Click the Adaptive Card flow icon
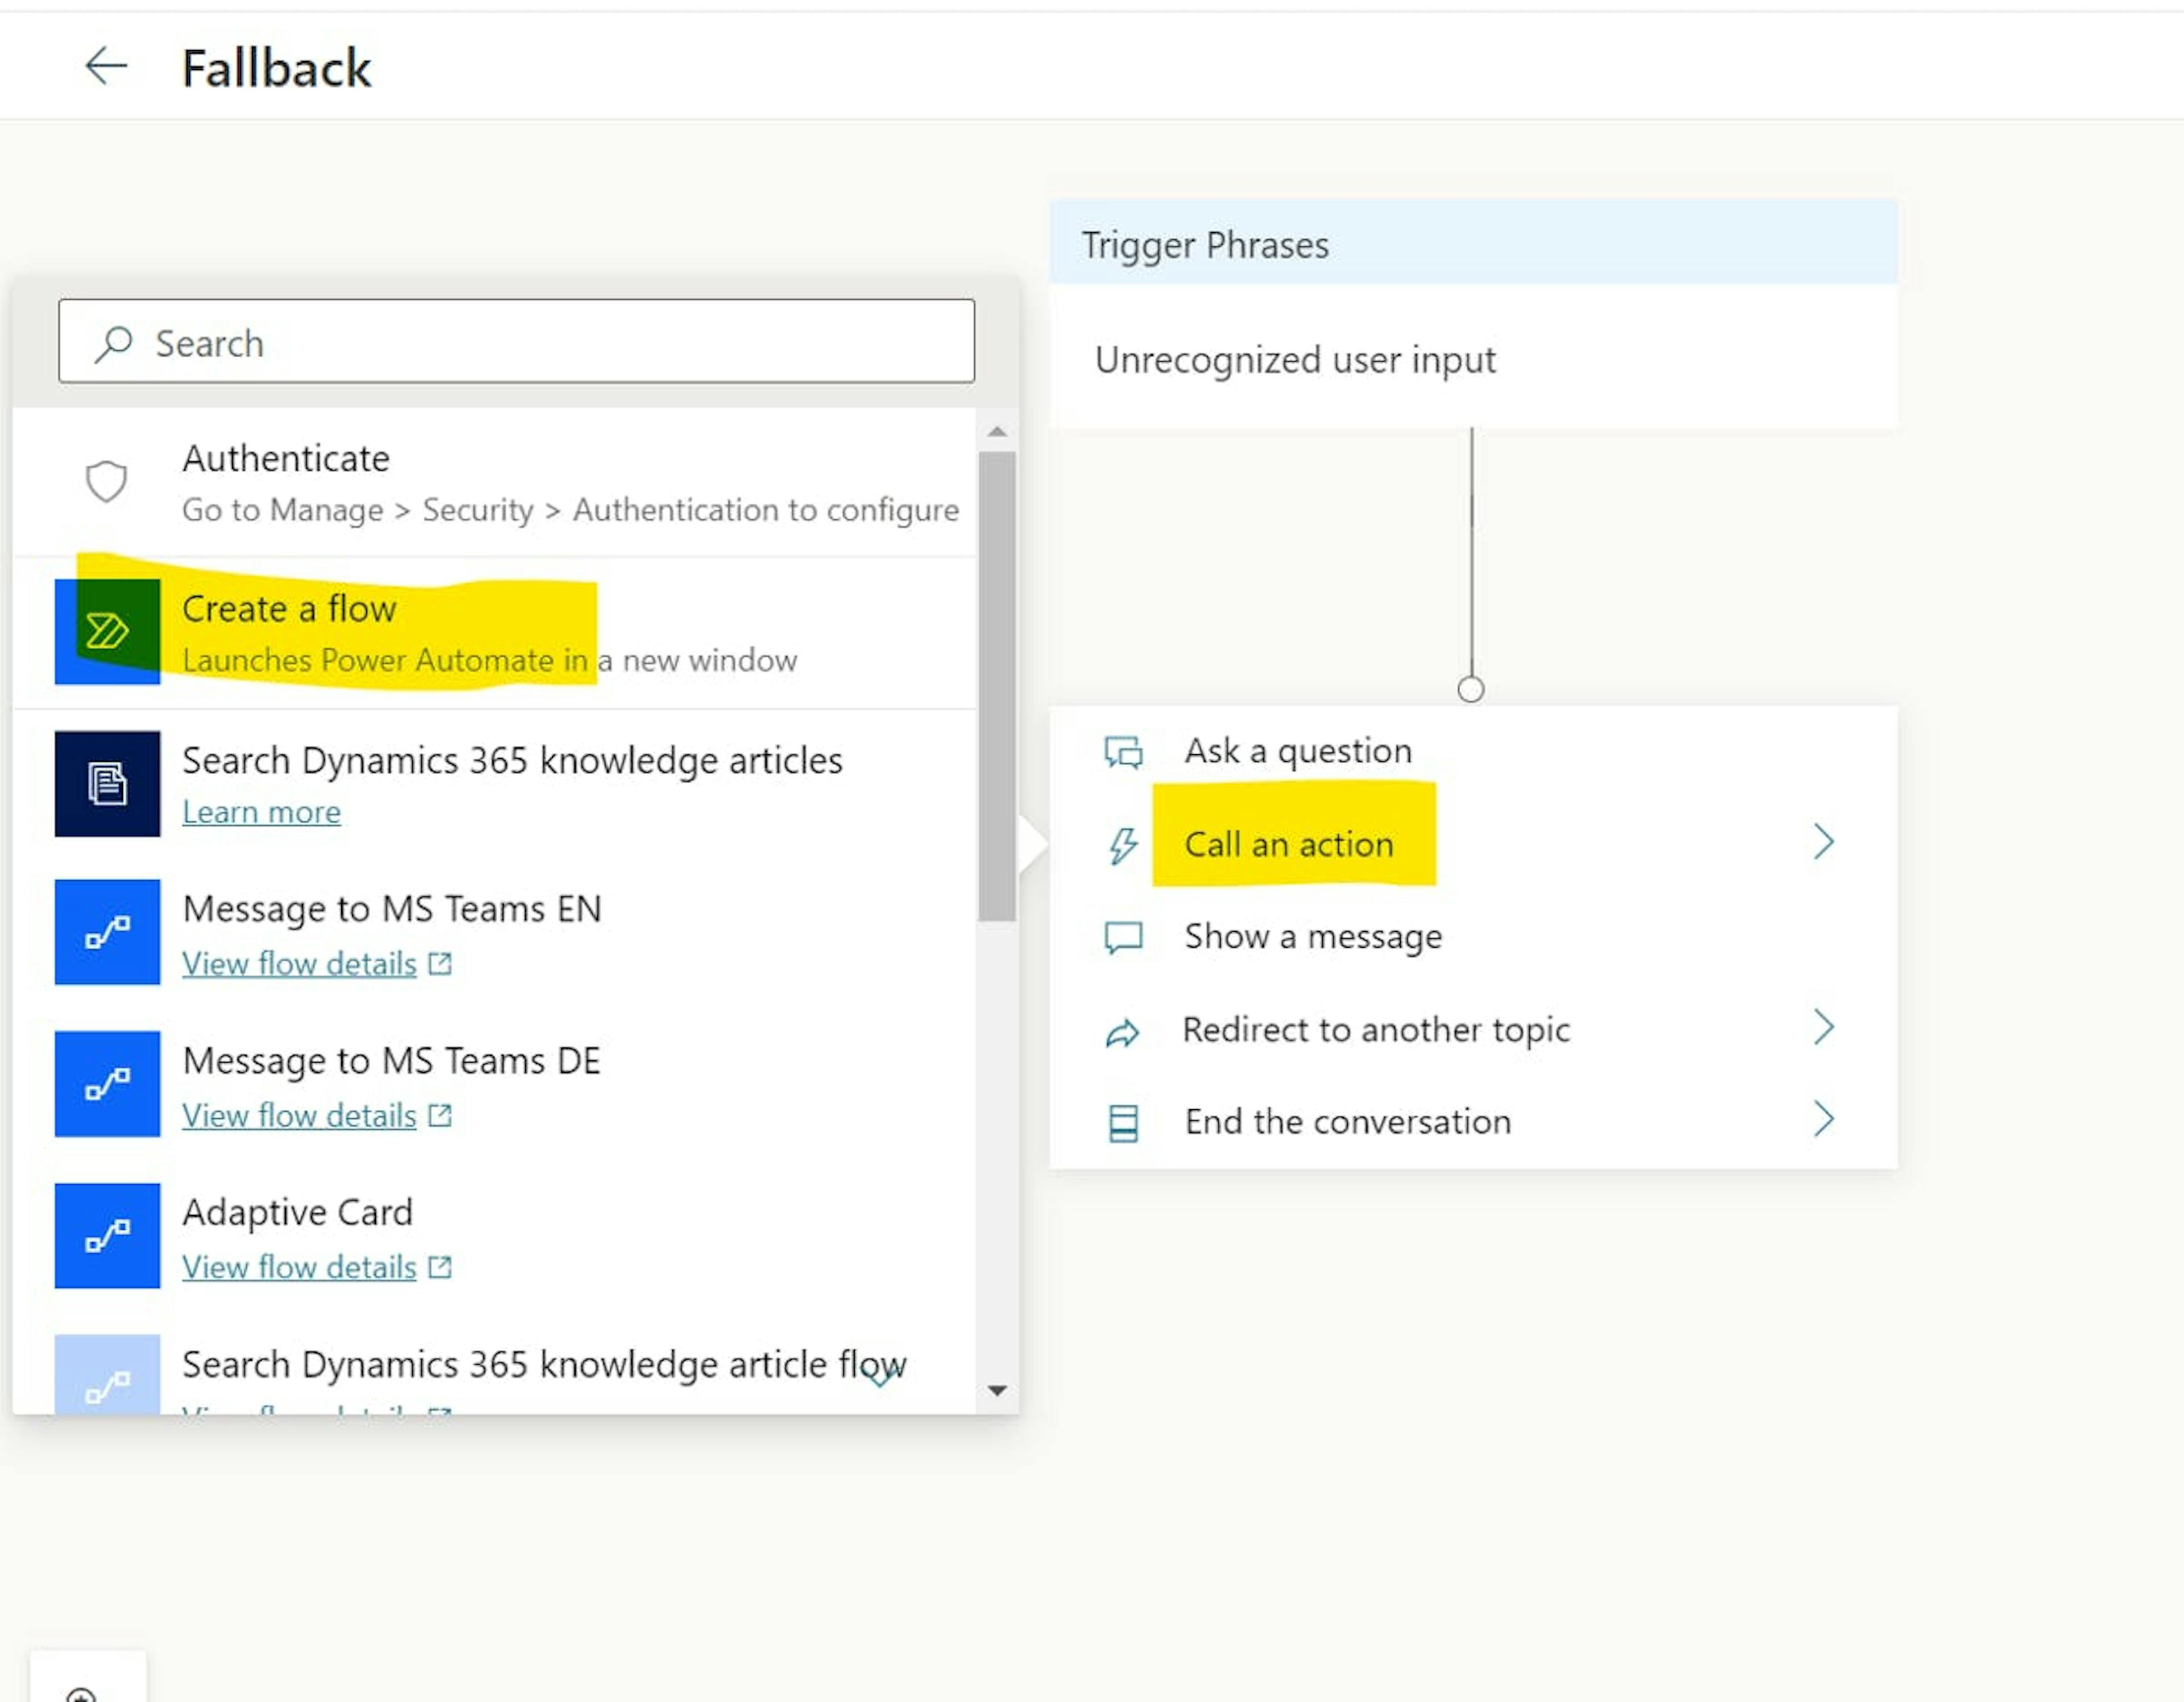The width and height of the screenshot is (2184, 1702). pos(107,1237)
